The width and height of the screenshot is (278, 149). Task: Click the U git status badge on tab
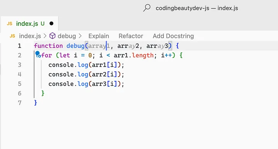click(42, 23)
